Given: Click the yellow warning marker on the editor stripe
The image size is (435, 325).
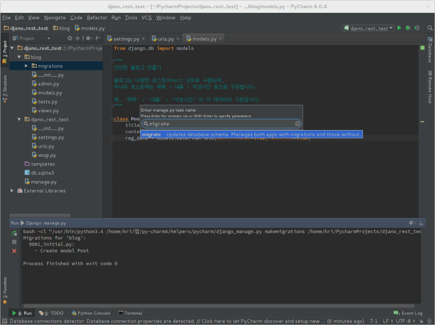Looking at the screenshot, I should tap(422, 121).
